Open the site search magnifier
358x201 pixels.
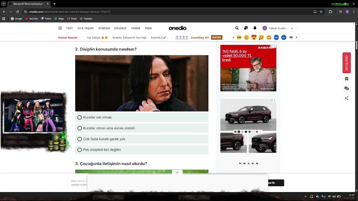[x=237, y=28]
